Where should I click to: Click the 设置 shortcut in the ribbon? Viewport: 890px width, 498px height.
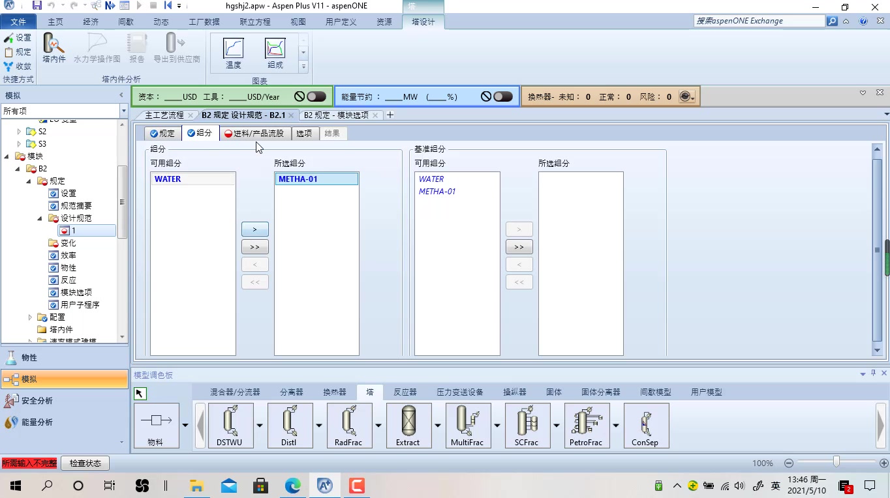click(x=18, y=38)
